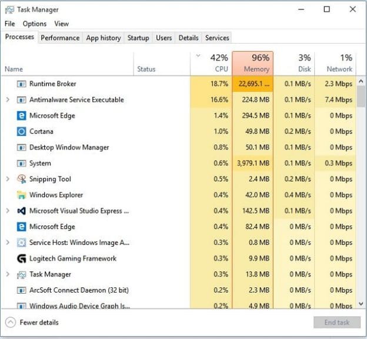Switch to the Services tab
367x339 pixels.
click(217, 38)
